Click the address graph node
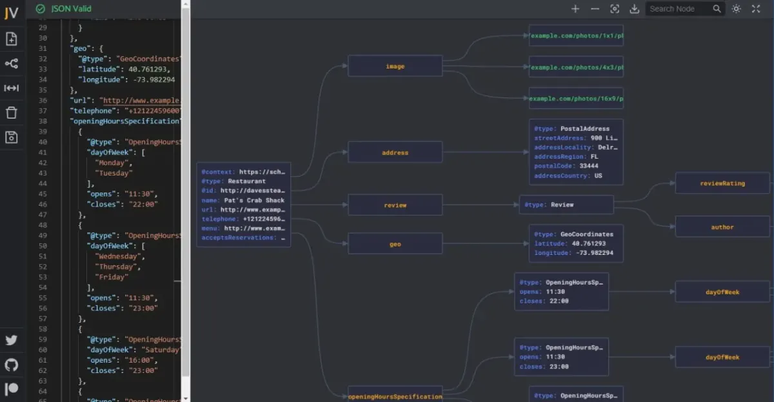 (395, 152)
